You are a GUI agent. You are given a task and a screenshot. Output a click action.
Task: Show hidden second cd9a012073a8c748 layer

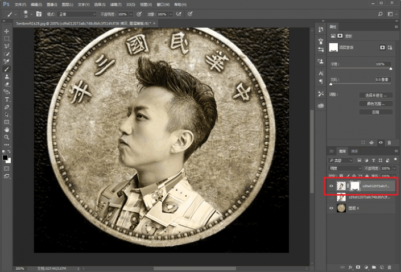pos(331,197)
